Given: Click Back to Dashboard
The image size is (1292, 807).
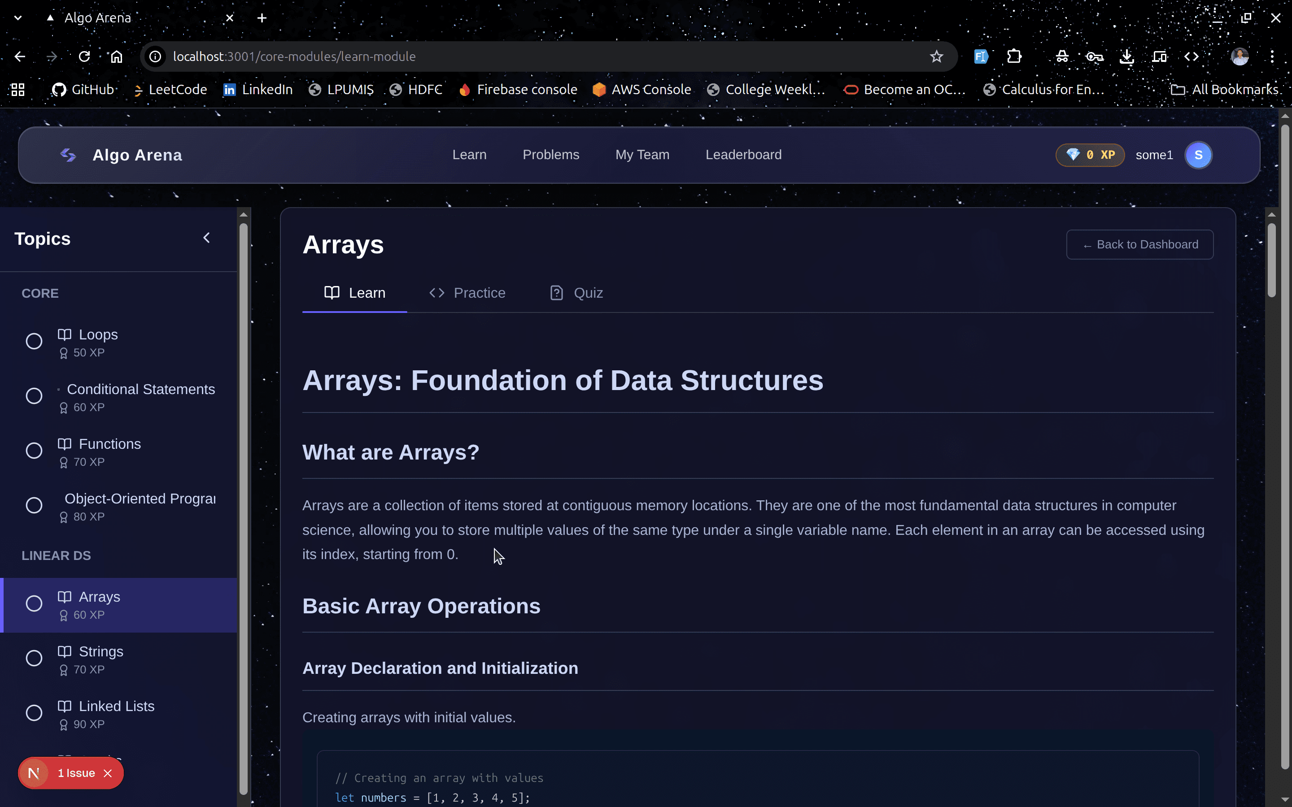Looking at the screenshot, I should pos(1140,244).
